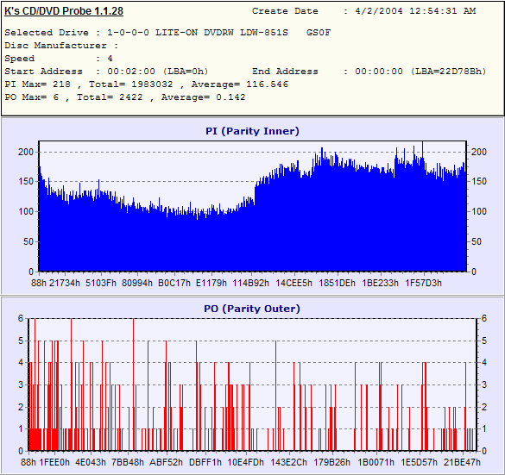Click the 114B92h label on PI axis
This screenshot has width=505, height=475.
coord(250,283)
